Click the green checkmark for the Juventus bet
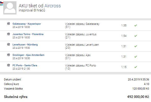Viewport: 151px width, 102px height. (136, 36)
